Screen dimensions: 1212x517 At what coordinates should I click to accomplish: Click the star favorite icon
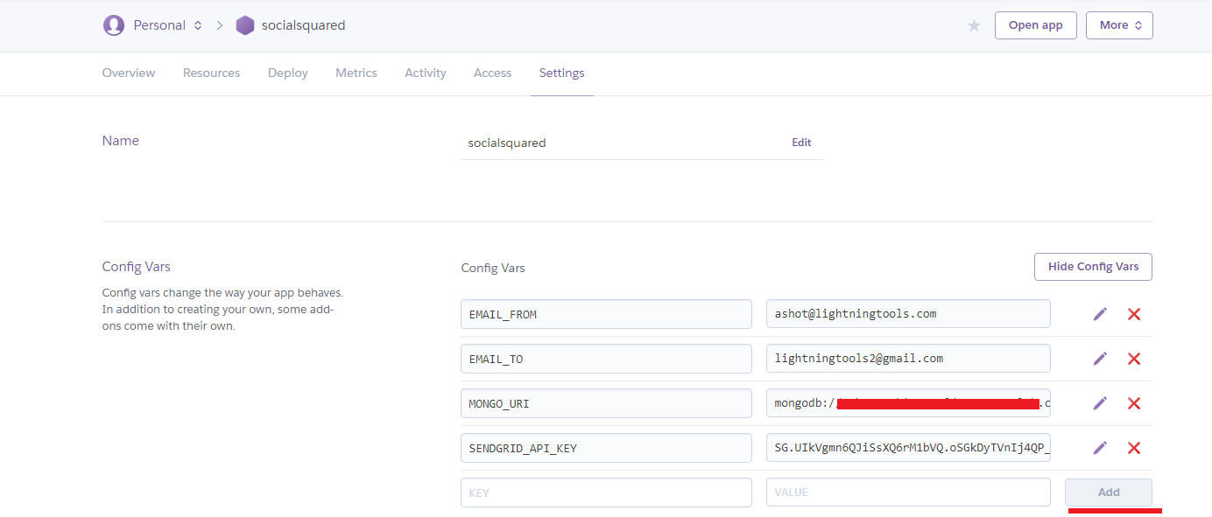(974, 26)
